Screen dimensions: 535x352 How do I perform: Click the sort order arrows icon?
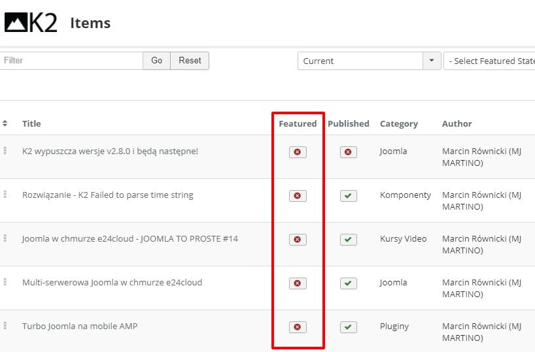[x=5, y=123]
